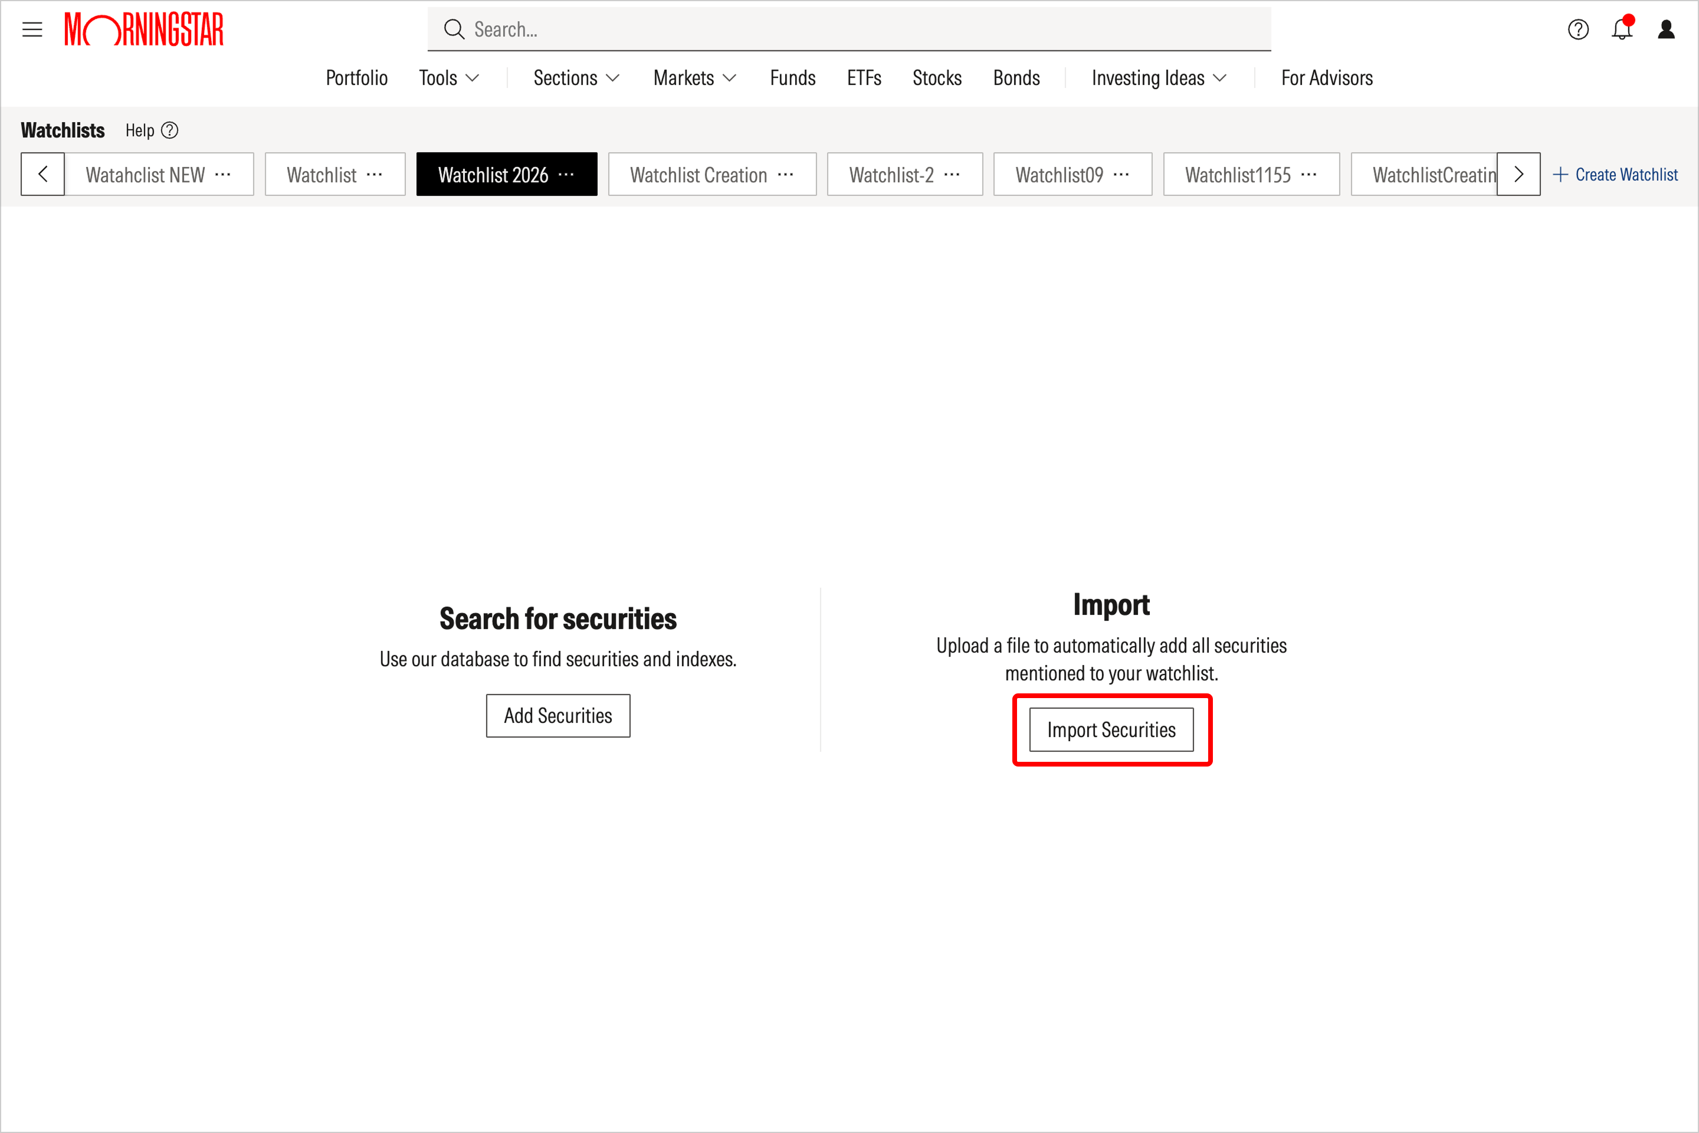Expand the Investing Ideas dropdown
Image resolution: width=1699 pixels, height=1133 pixels.
tap(1159, 78)
